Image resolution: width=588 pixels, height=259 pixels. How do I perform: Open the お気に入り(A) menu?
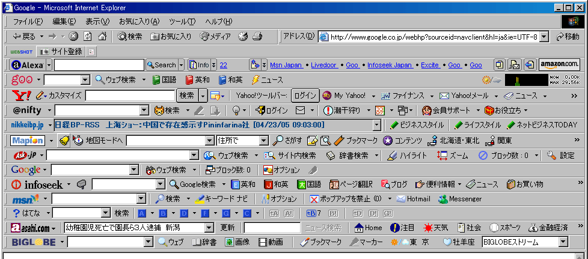[139, 22]
